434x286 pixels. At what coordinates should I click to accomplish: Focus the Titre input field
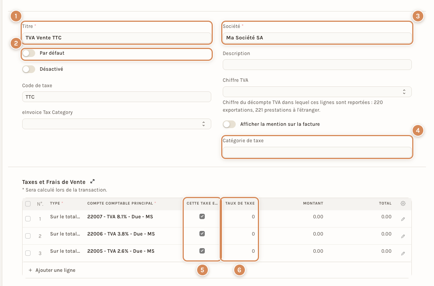coord(117,38)
